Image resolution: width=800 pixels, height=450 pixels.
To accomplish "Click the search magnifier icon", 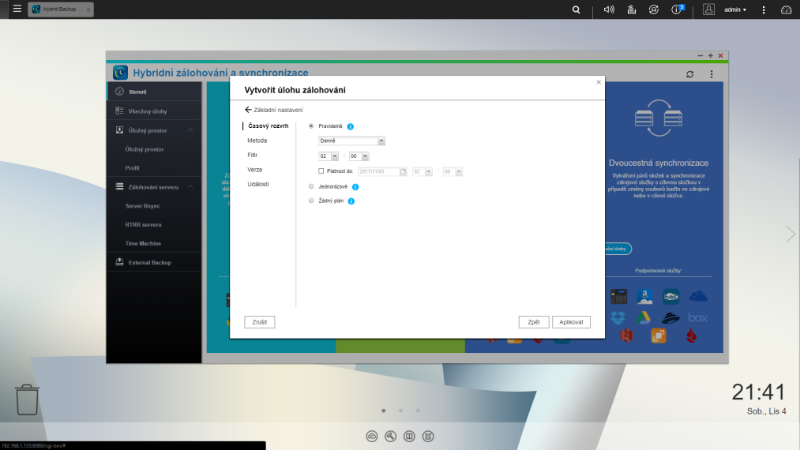I will [576, 9].
